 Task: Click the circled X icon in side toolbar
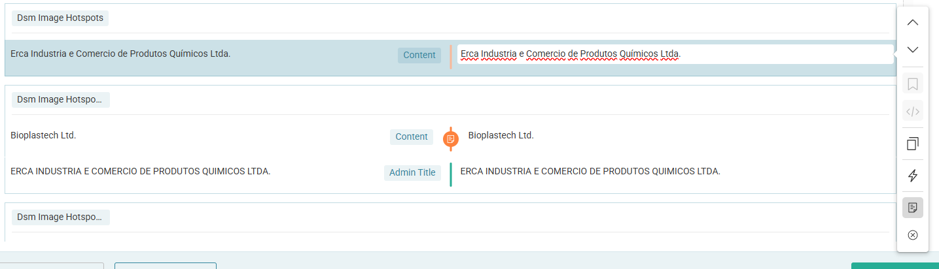913,235
